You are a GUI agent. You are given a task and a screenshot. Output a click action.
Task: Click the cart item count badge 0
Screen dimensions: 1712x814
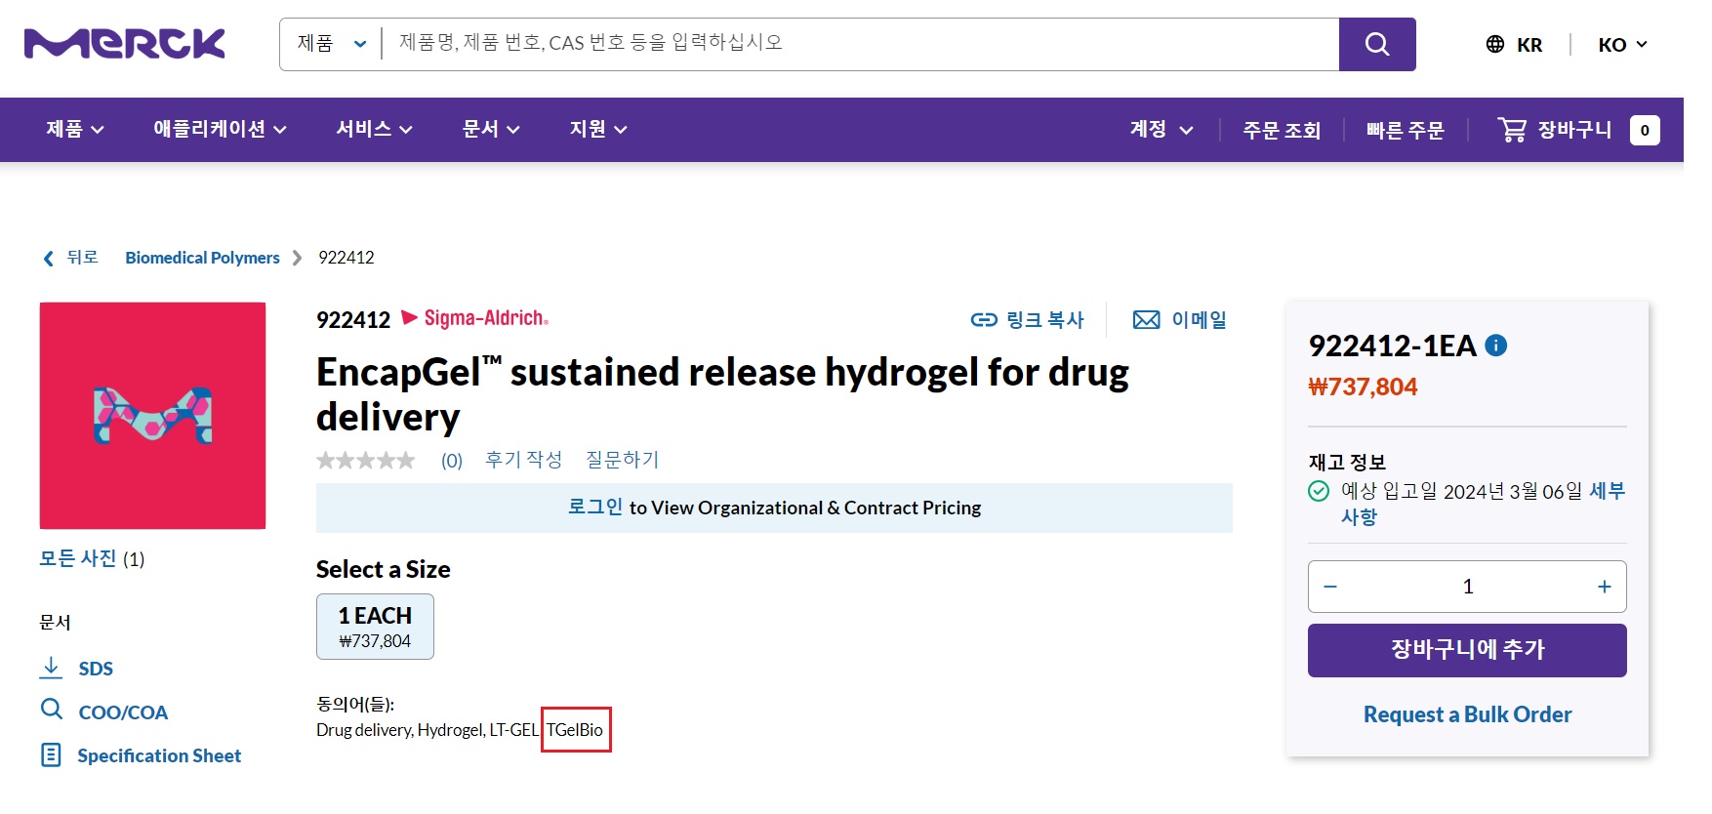click(x=1645, y=130)
